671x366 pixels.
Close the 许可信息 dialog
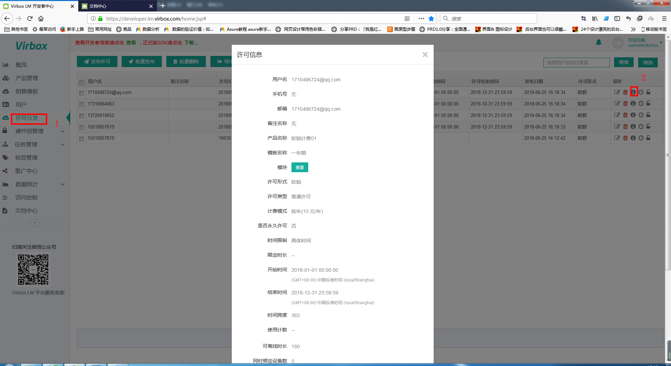click(425, 54)
